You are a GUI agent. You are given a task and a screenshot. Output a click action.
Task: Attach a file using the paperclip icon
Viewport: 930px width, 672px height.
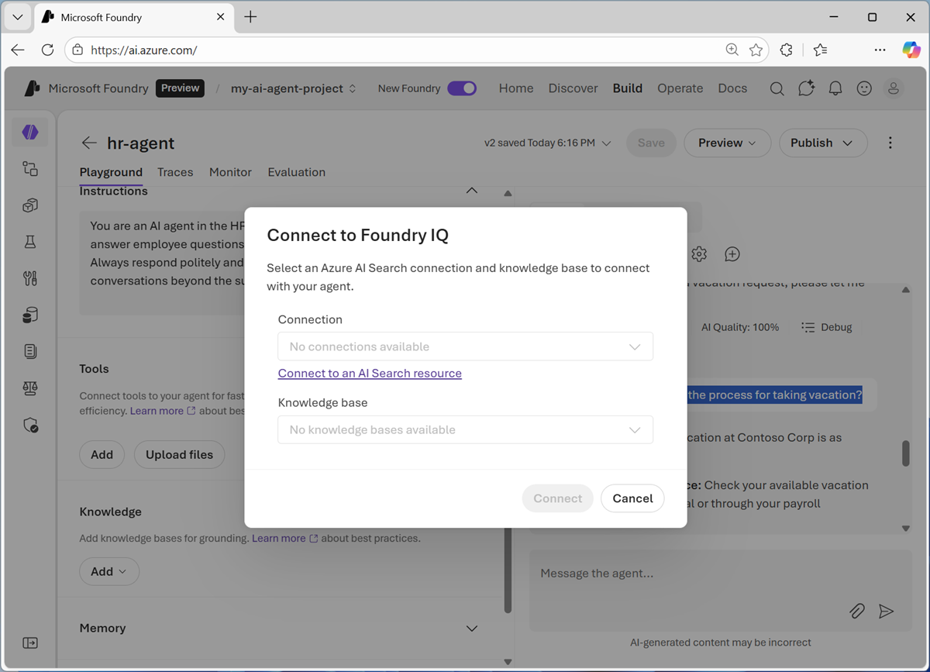tap(856, 611)
